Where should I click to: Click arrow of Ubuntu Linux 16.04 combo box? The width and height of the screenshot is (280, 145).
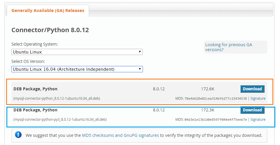tap(140, 69)
